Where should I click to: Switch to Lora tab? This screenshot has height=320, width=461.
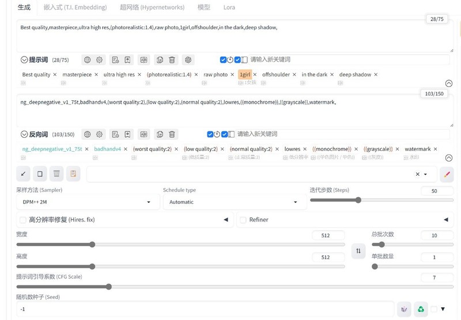pos(229,7)
